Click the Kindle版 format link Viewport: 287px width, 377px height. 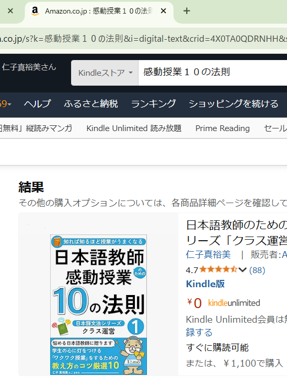[x=205, y=284]
